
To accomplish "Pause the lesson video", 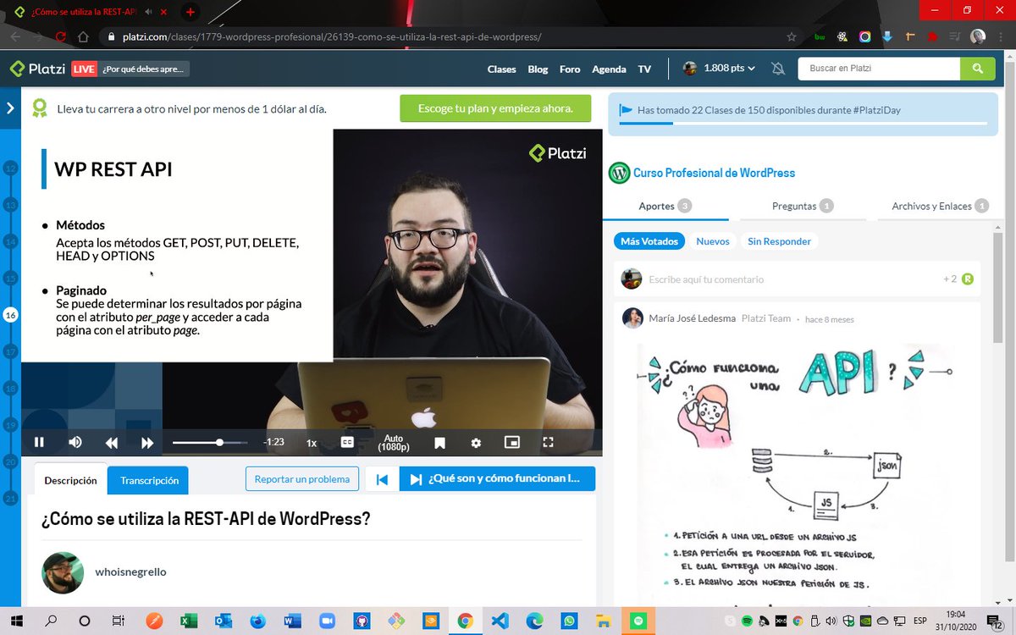I will 39,442.
